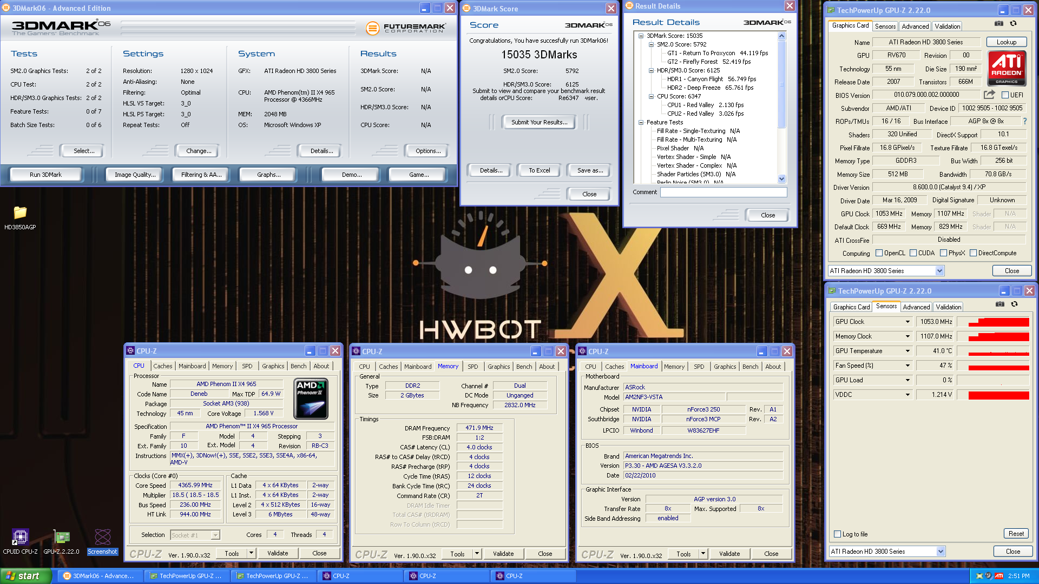Click the BIOS export arrow icon beside BIOS Version
The height and width of the screenshot is (584, 1039).
(x=989, y=95)
